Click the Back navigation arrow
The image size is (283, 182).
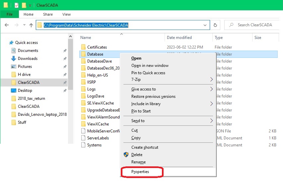click(x=7, y=25)
